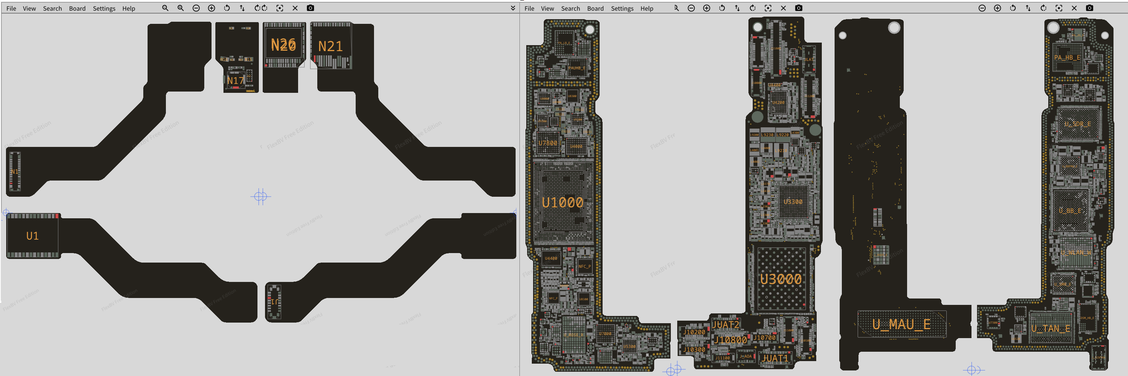Open the Settings menu in the U1000 board viewer
Screen dimensions: 1128x376
(622, 9)
